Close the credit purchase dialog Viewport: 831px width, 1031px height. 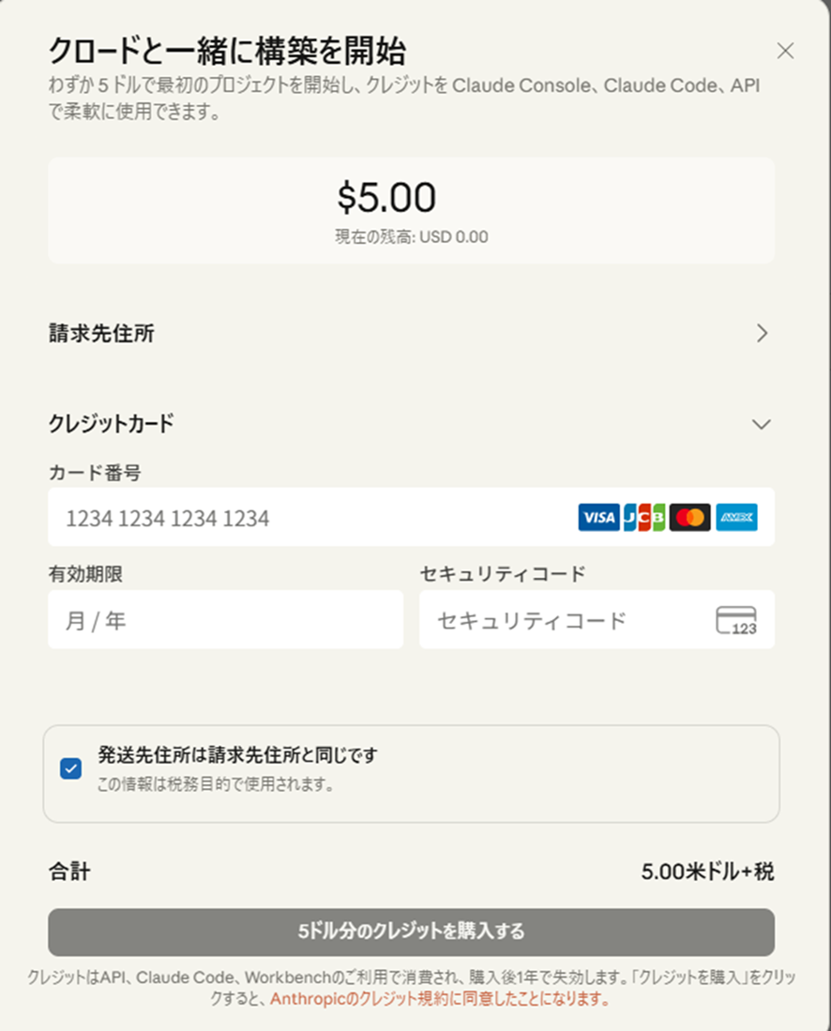785,51
